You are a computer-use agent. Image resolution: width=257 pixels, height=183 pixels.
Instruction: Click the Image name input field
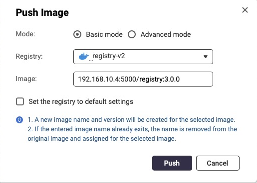[x=143, y=79]
